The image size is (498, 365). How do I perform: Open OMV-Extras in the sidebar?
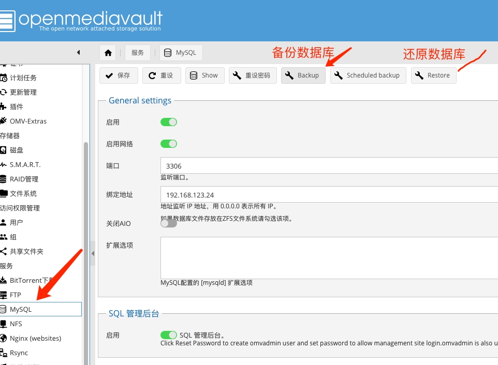click(41, 121)
